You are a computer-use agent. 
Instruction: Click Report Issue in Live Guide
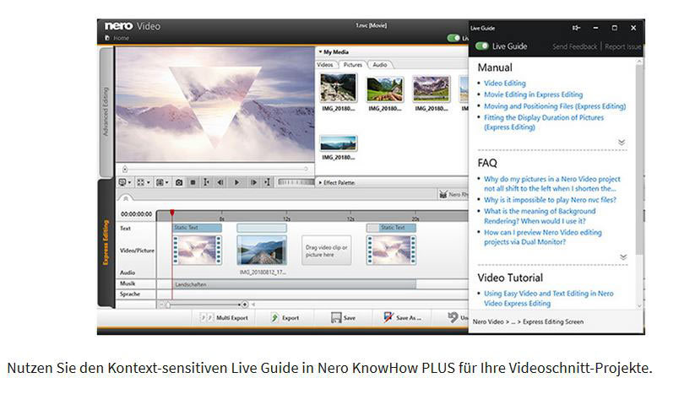622,46
